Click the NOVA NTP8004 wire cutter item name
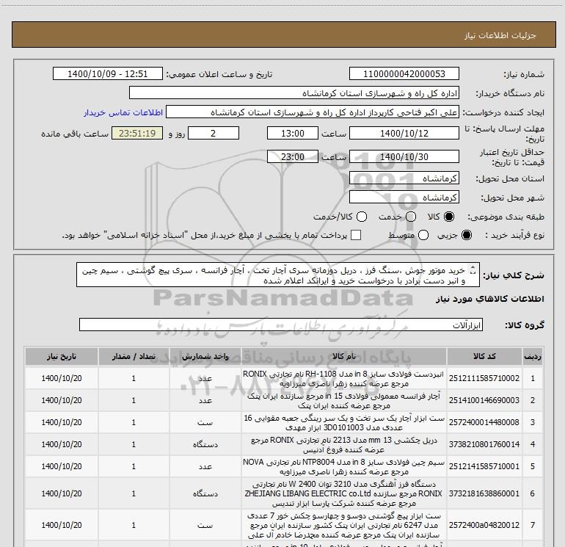This screenshot has height=547, width=565. click(343, 466)
